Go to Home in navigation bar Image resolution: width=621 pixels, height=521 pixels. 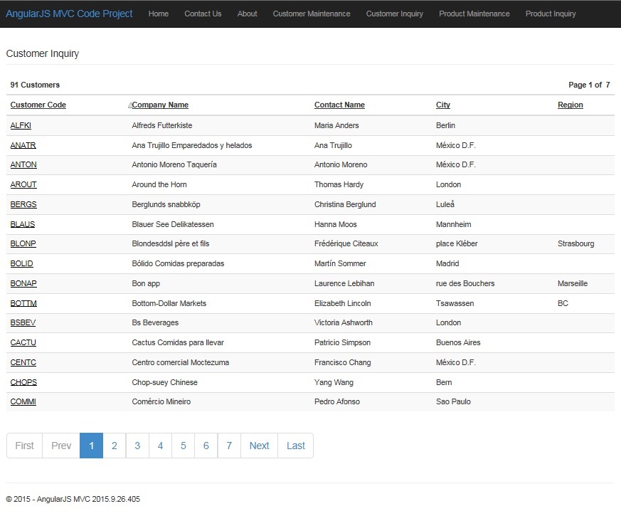coord(159,14)
